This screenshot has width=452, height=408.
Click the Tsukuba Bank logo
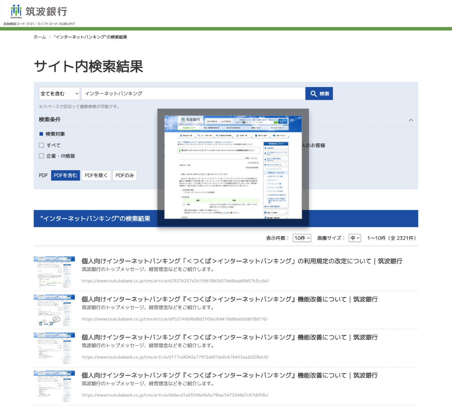[x=39, y=12]
